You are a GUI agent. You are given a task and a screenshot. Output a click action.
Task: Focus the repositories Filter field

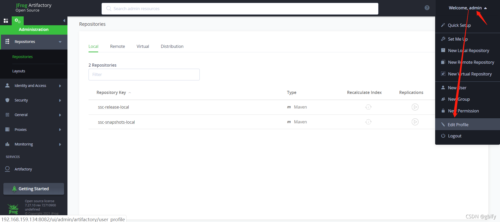click(144, 74)
